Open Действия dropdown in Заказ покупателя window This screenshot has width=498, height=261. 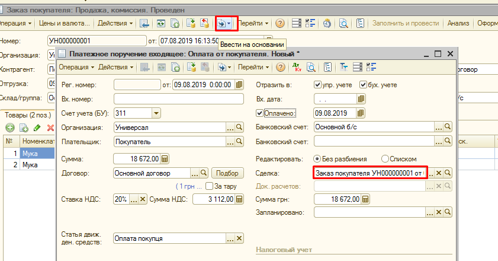coord(115,23)
